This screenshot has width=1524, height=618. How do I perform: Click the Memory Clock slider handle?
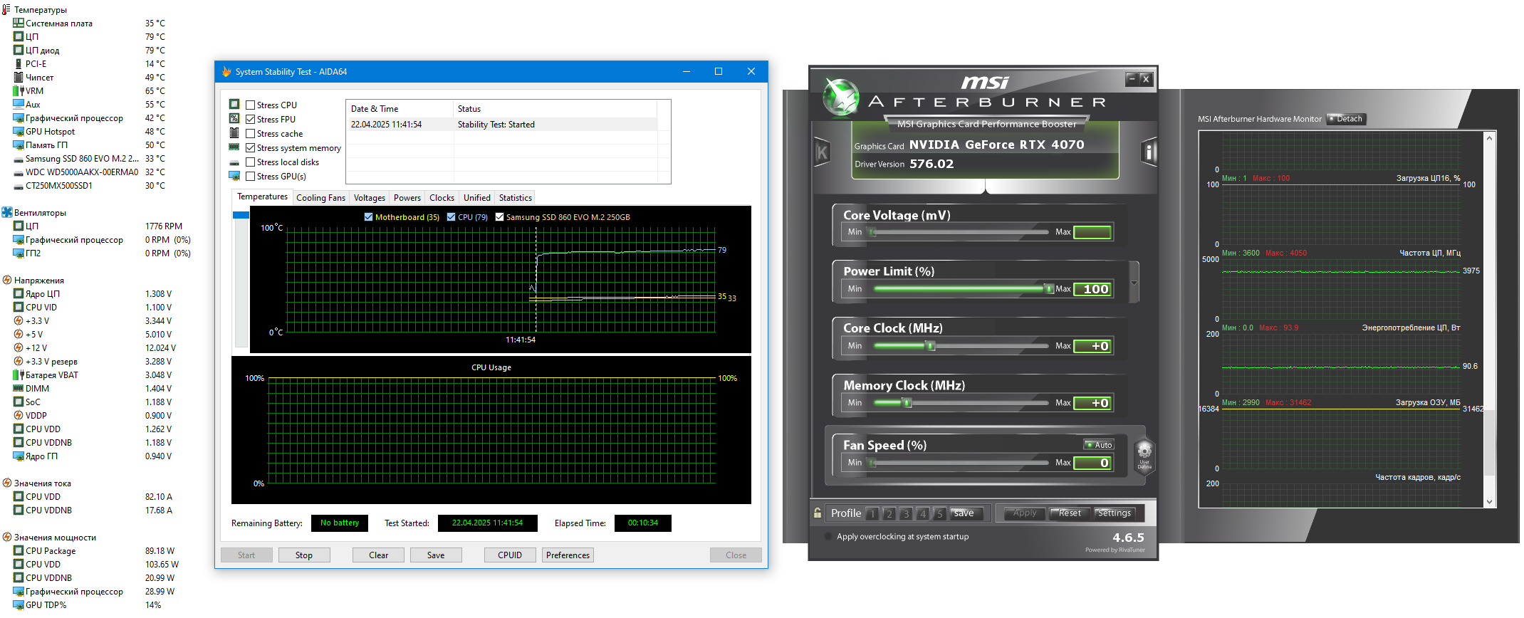click(x=907, y=402)
